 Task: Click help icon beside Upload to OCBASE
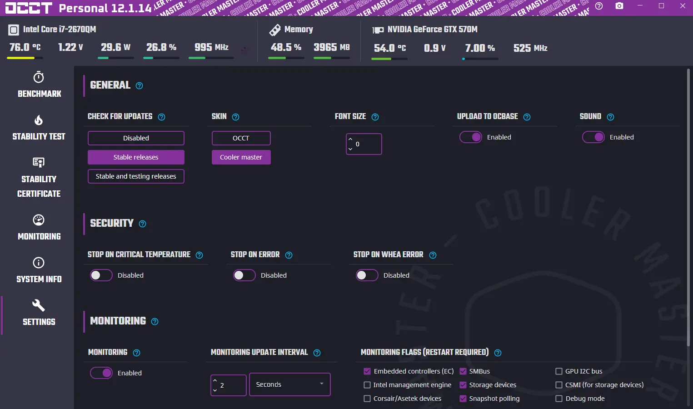tap(527, 117)
